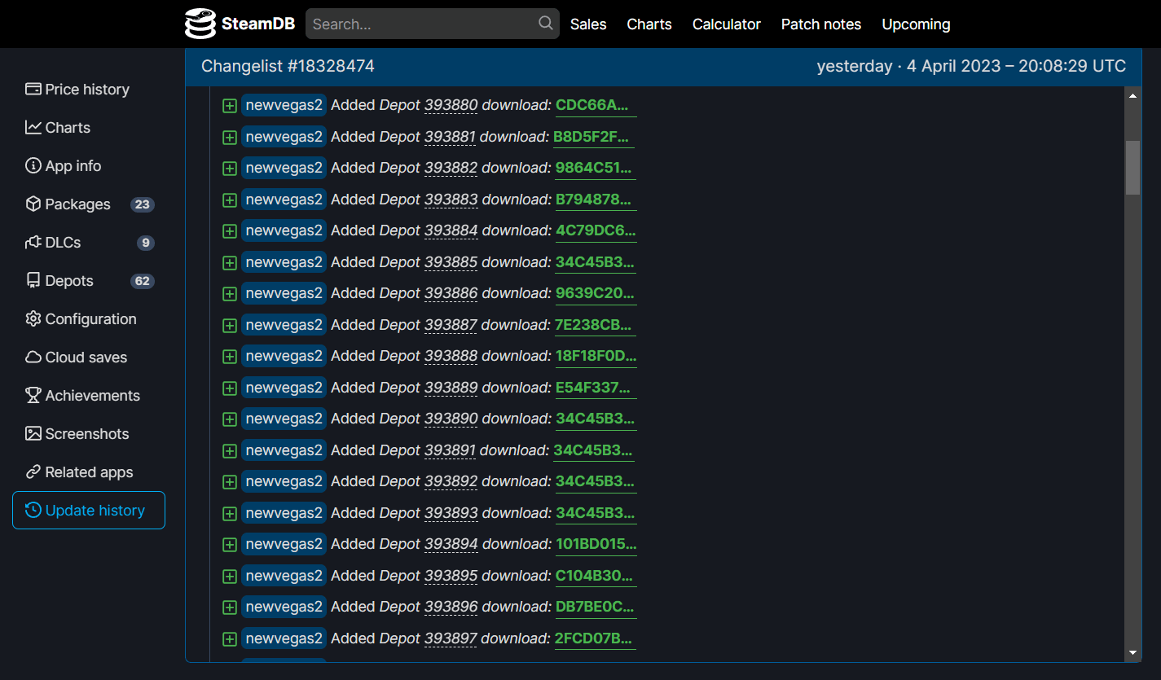Viewport: 1161px width, 680px height.
Task: Expand the plus icon for Depot 393880
Action: 230,106
